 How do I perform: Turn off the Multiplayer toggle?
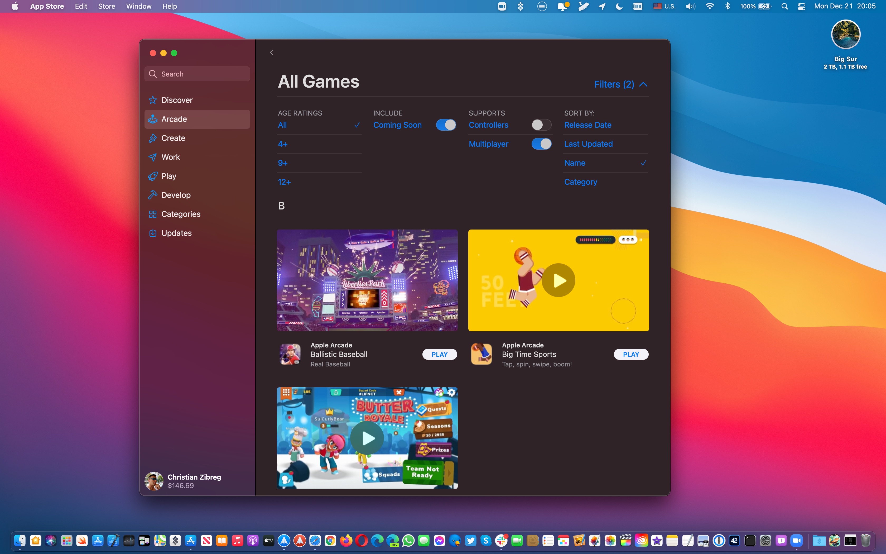[x=541, y=144]
